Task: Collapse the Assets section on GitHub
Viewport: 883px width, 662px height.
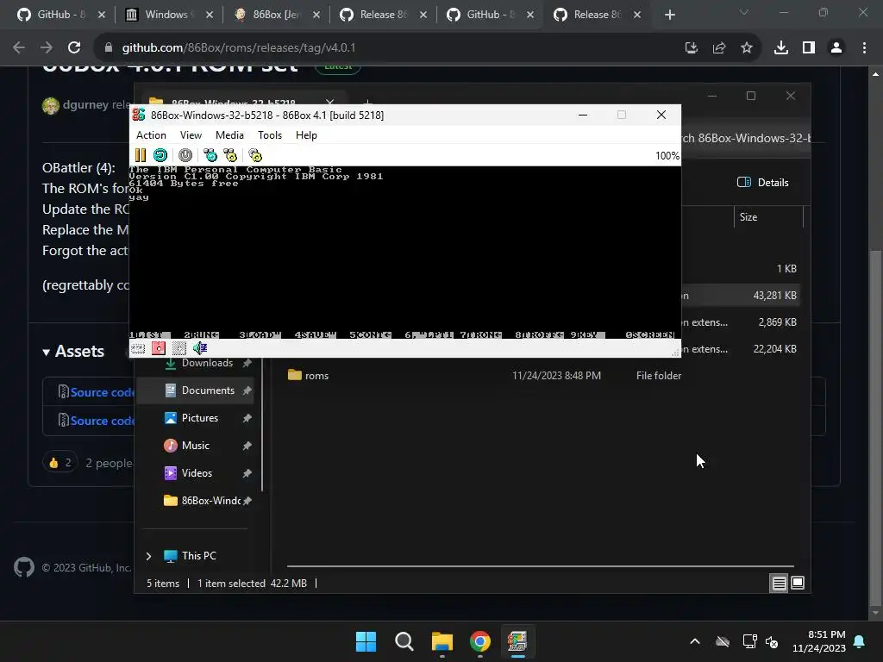Action: (x=73, y=352)
